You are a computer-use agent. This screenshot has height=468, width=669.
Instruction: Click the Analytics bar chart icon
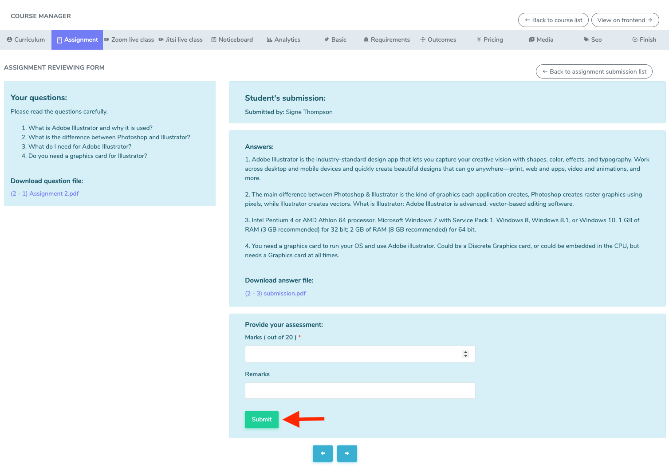point(269,39)
